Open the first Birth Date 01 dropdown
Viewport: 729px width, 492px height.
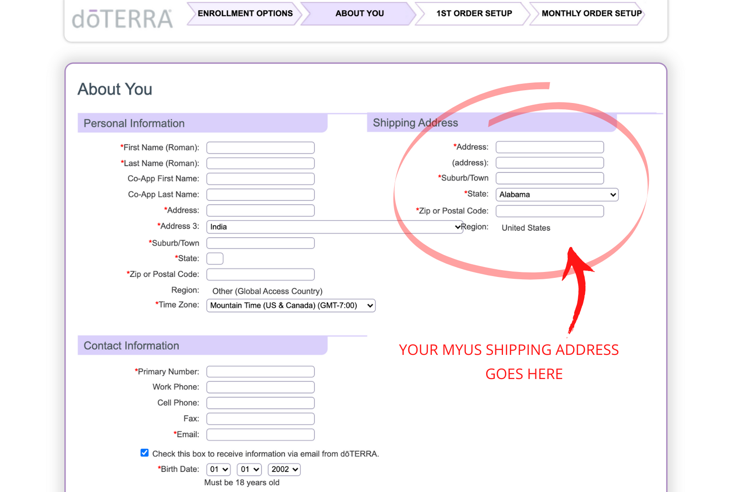tap(219, 469)
